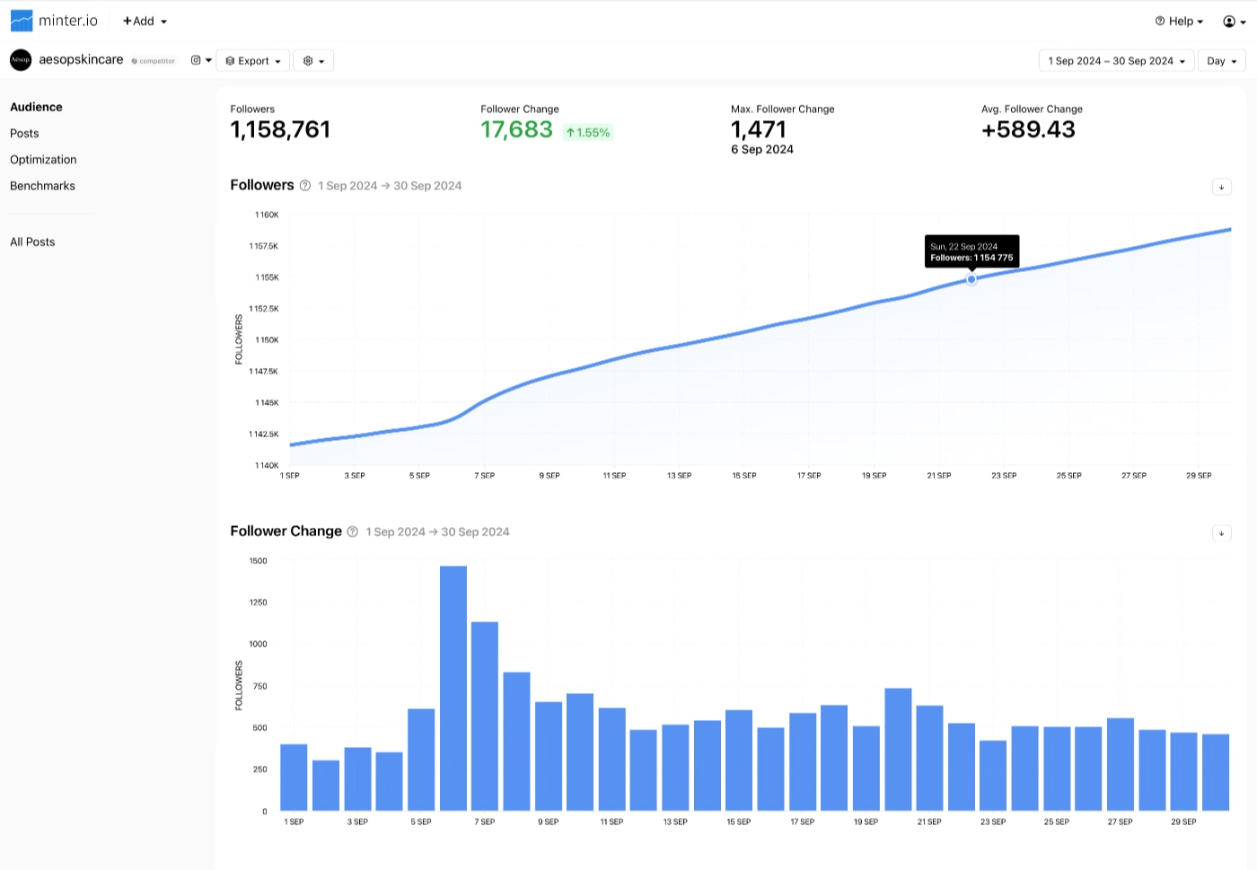Viewport: 1257px width, 870px height.
Task: Click the Follower Change chart title
Action: (286, 532)
